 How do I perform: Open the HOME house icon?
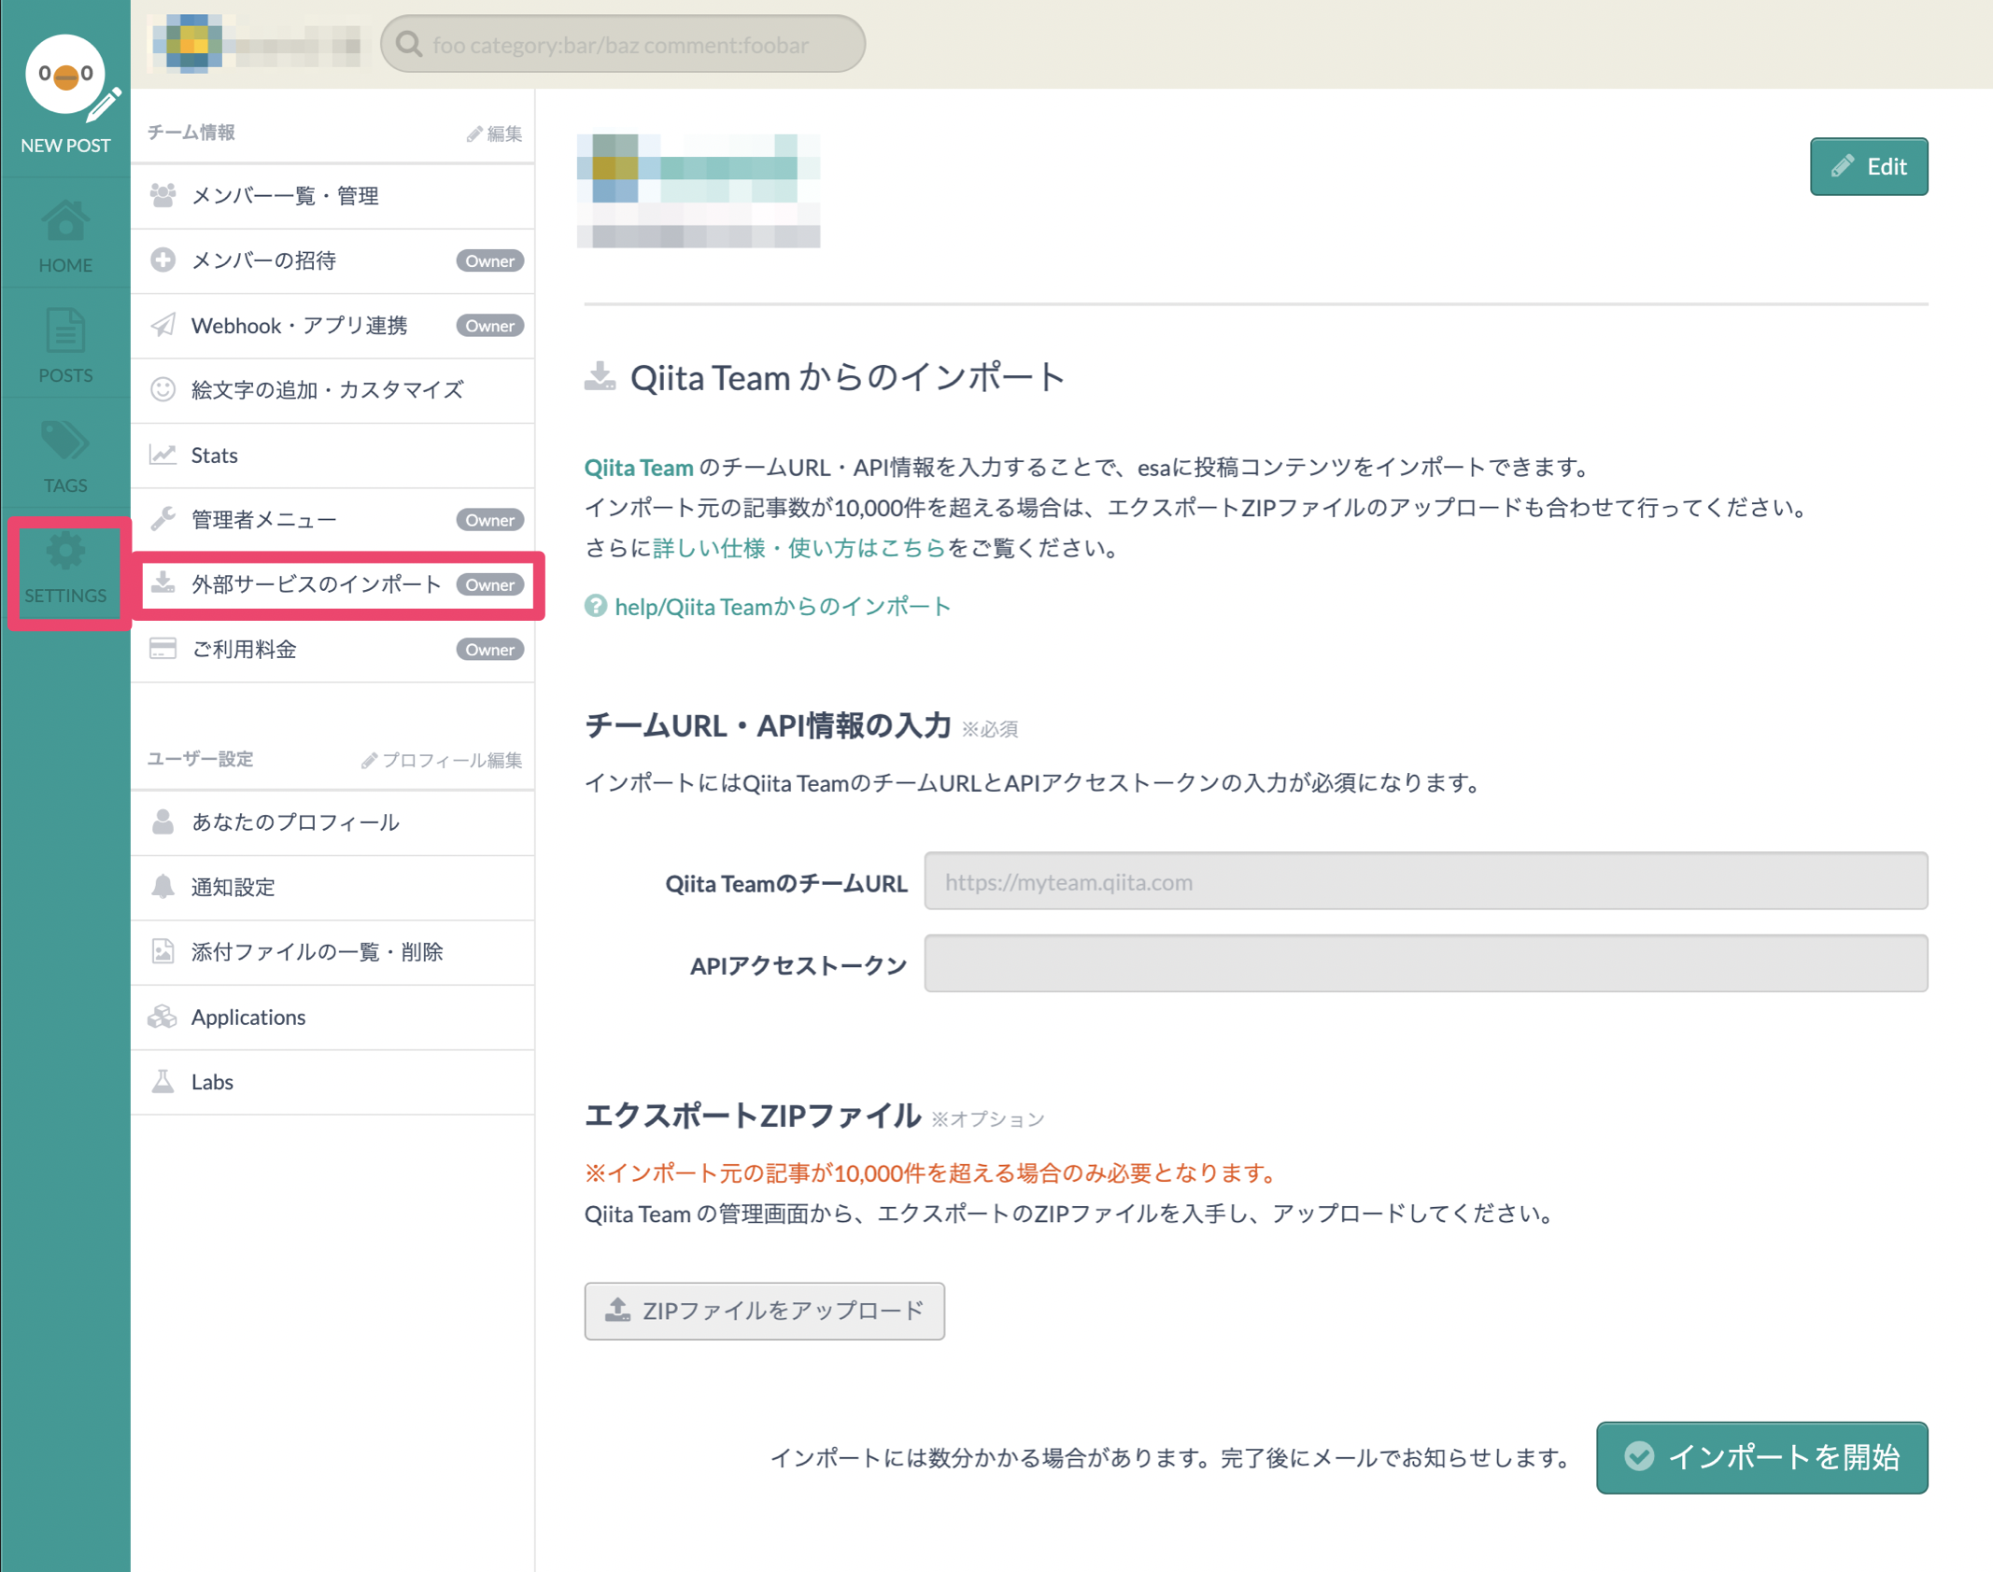pos(65,221)
